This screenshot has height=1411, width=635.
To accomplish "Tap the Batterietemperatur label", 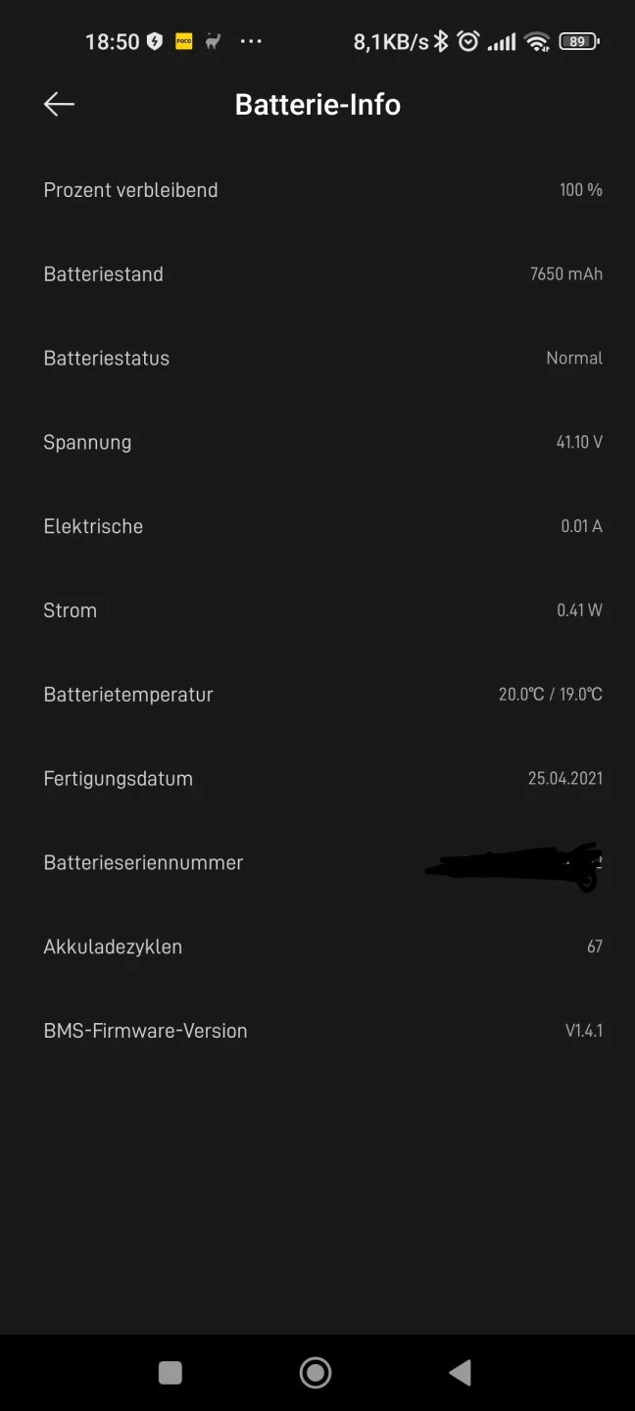I will click(x=128, y=695).
